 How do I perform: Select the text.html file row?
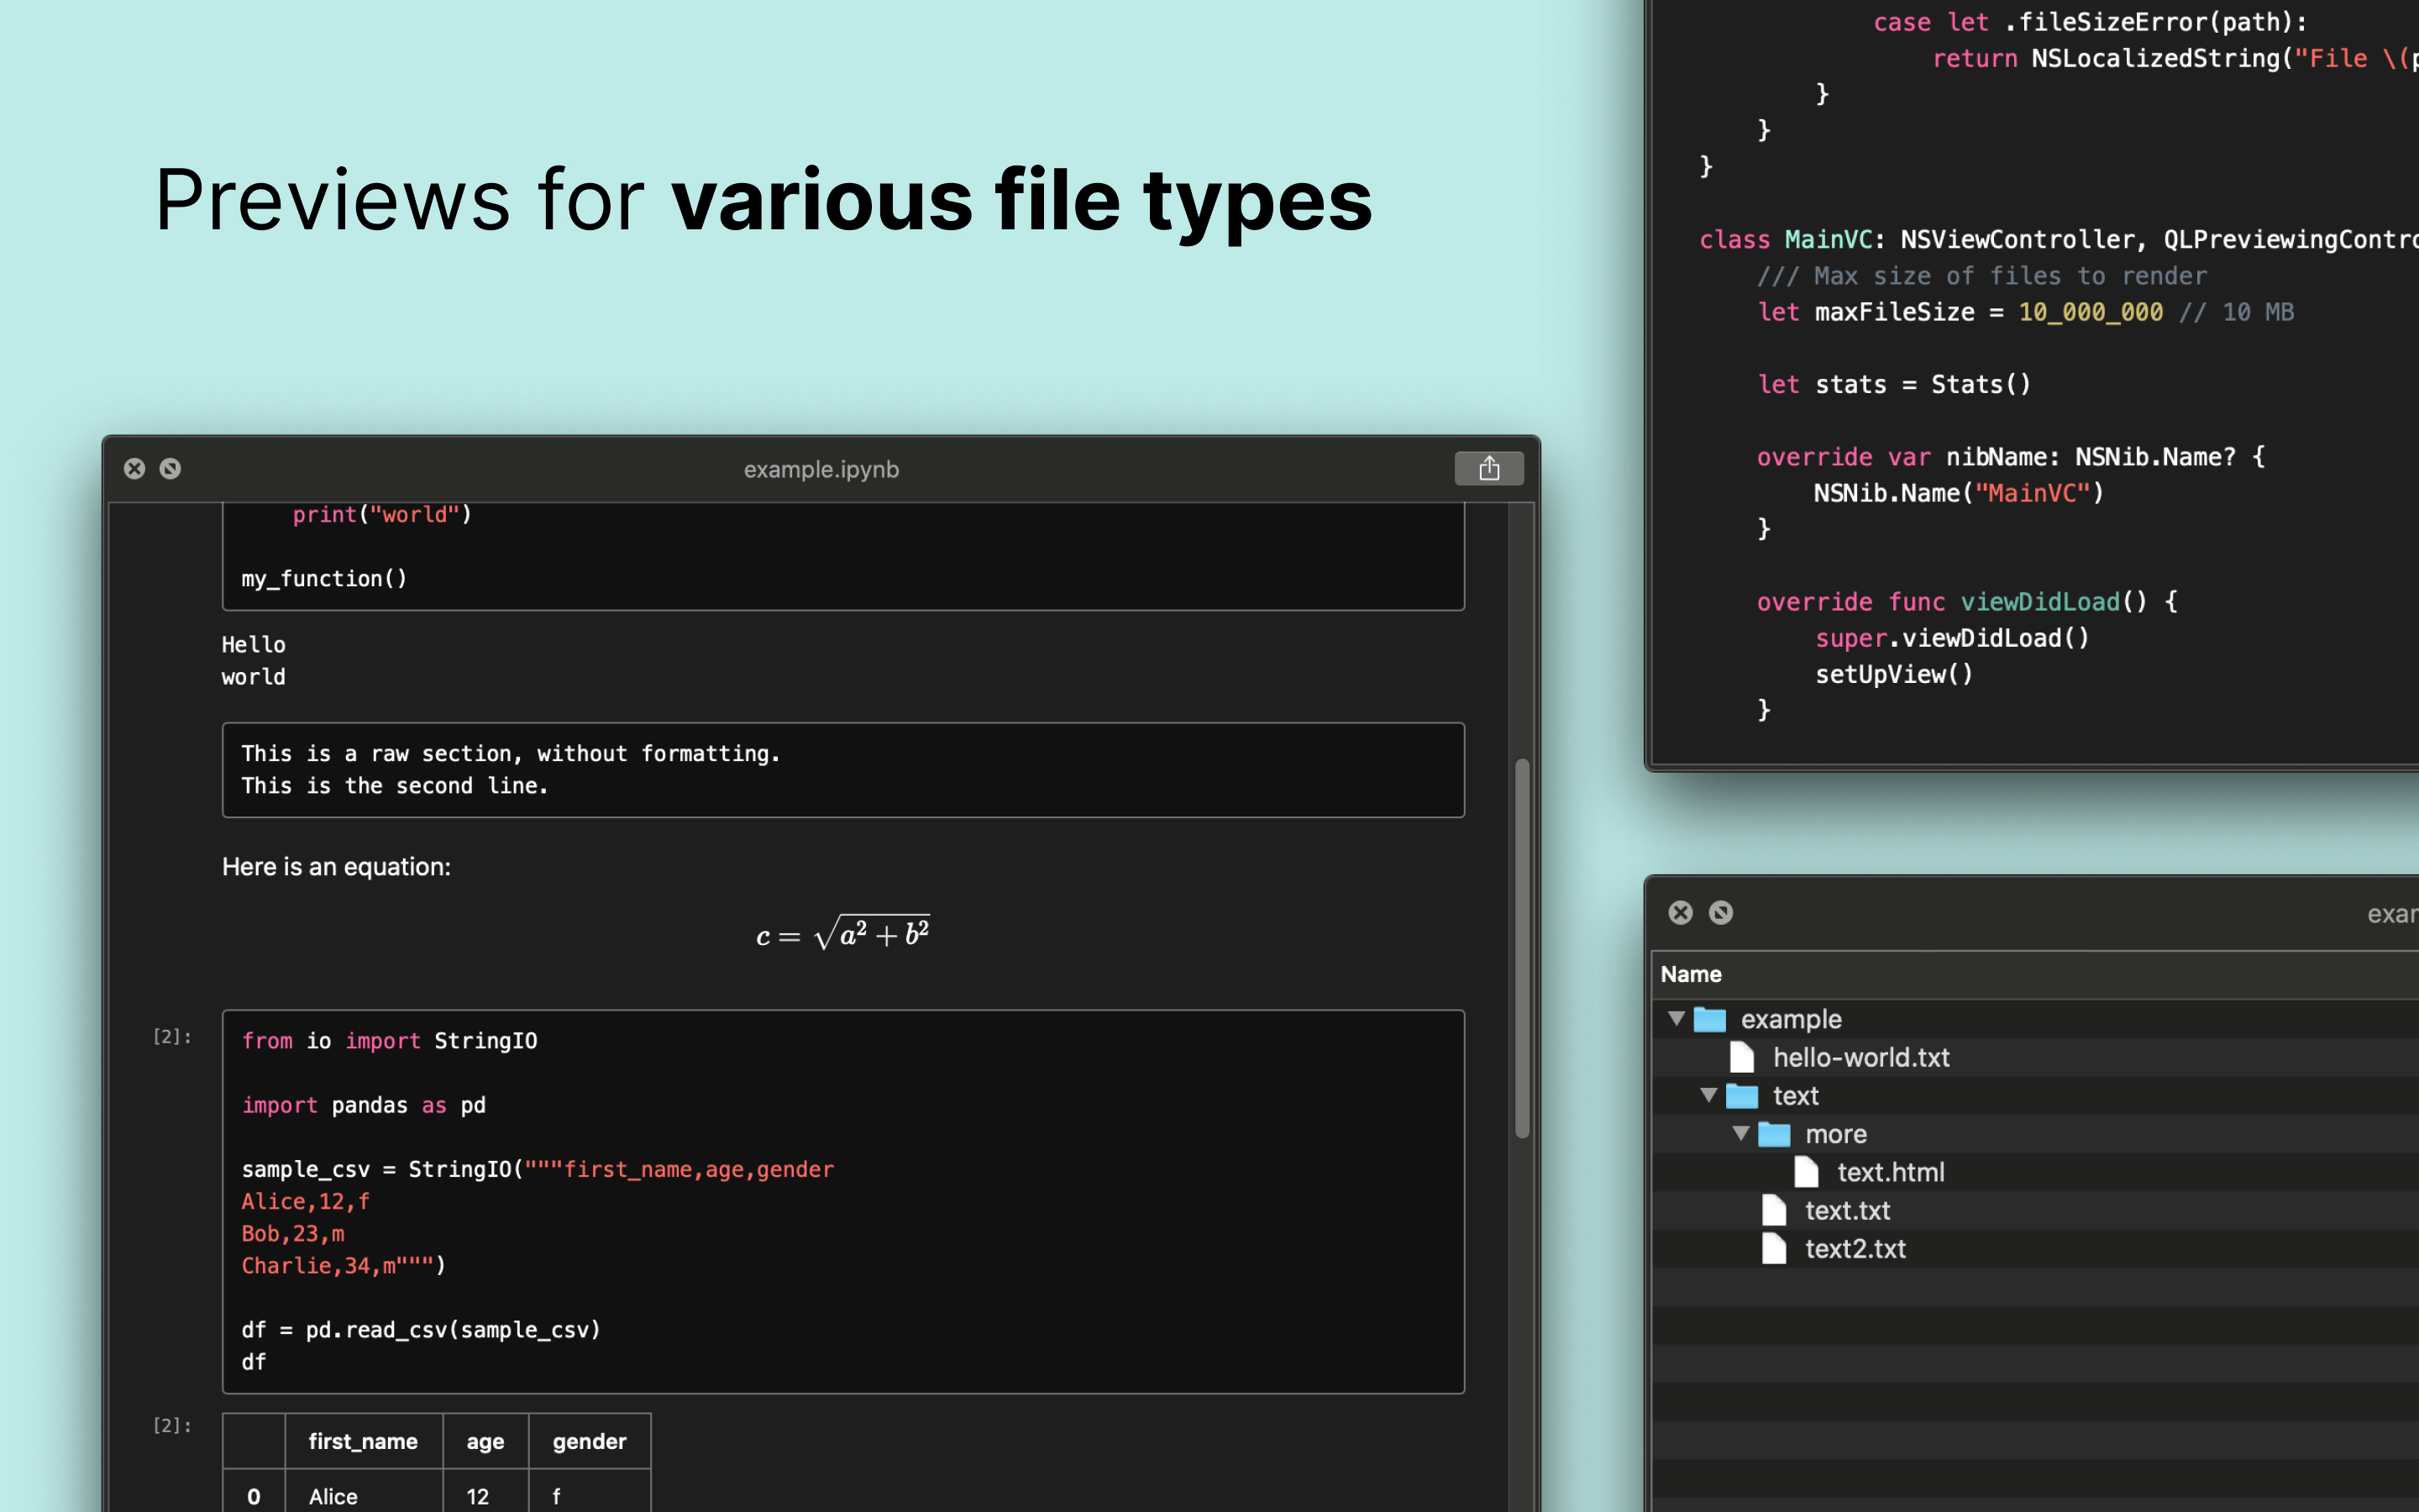1889,1172
